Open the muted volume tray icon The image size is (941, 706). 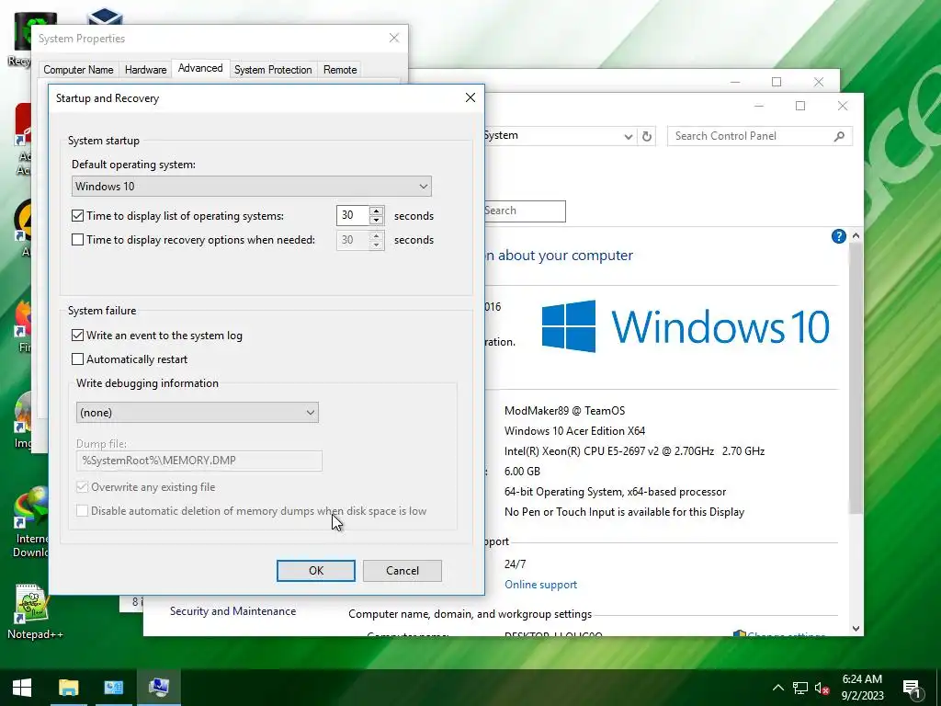822,688
